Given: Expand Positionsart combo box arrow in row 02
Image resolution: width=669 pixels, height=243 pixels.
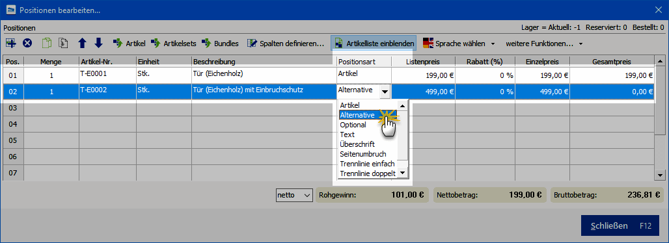Looking at the screenshot, I should point(385,91).
